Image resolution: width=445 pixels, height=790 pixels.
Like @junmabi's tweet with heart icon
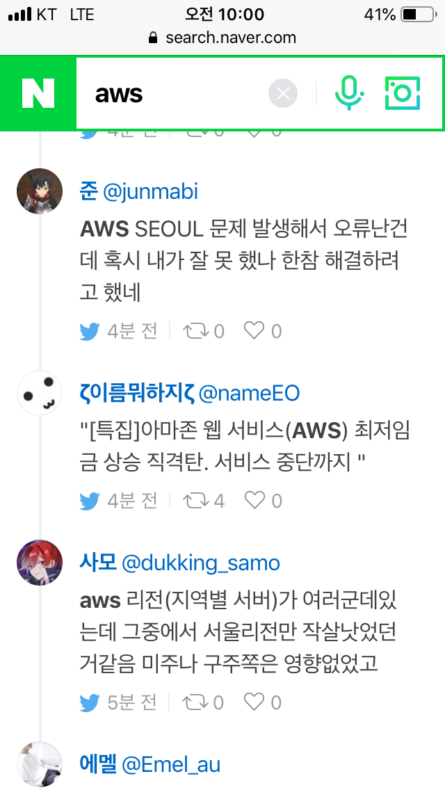[x=254, y=331]
